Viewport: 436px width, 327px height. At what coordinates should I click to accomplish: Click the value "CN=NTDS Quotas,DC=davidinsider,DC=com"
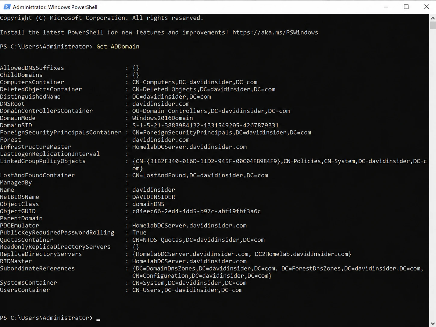[x=198, y=240]
